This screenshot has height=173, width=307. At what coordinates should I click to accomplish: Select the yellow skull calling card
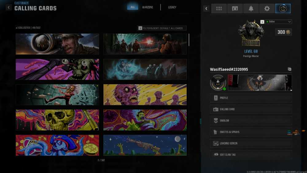[x=57, y=120]
